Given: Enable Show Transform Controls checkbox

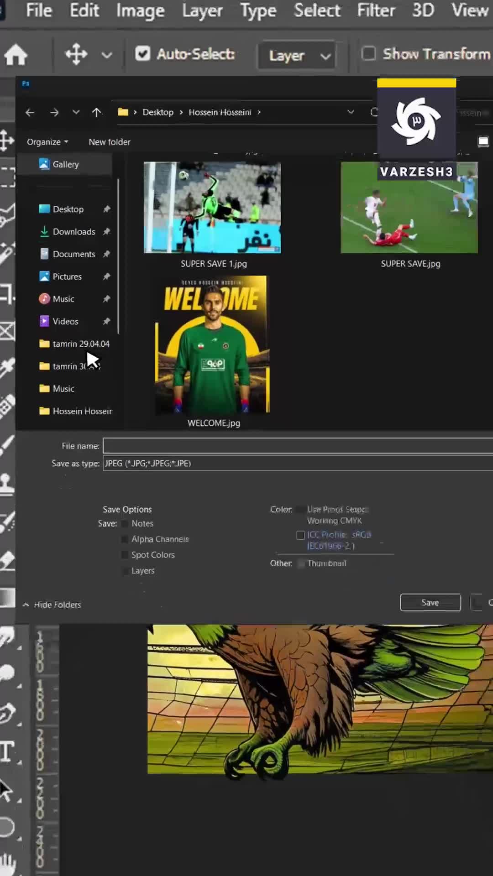Looking at the screenshot, I should pos(369,54).
